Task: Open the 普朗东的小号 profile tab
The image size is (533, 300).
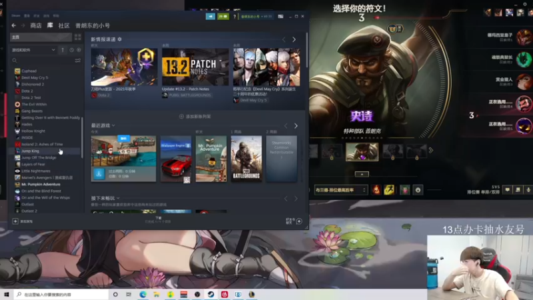Action: [93, 25]
